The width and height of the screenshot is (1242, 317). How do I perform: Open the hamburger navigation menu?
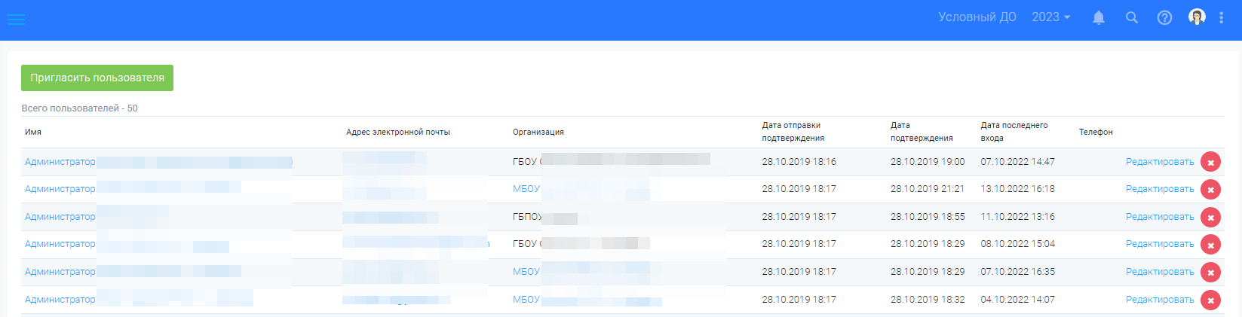coord(16,19)
